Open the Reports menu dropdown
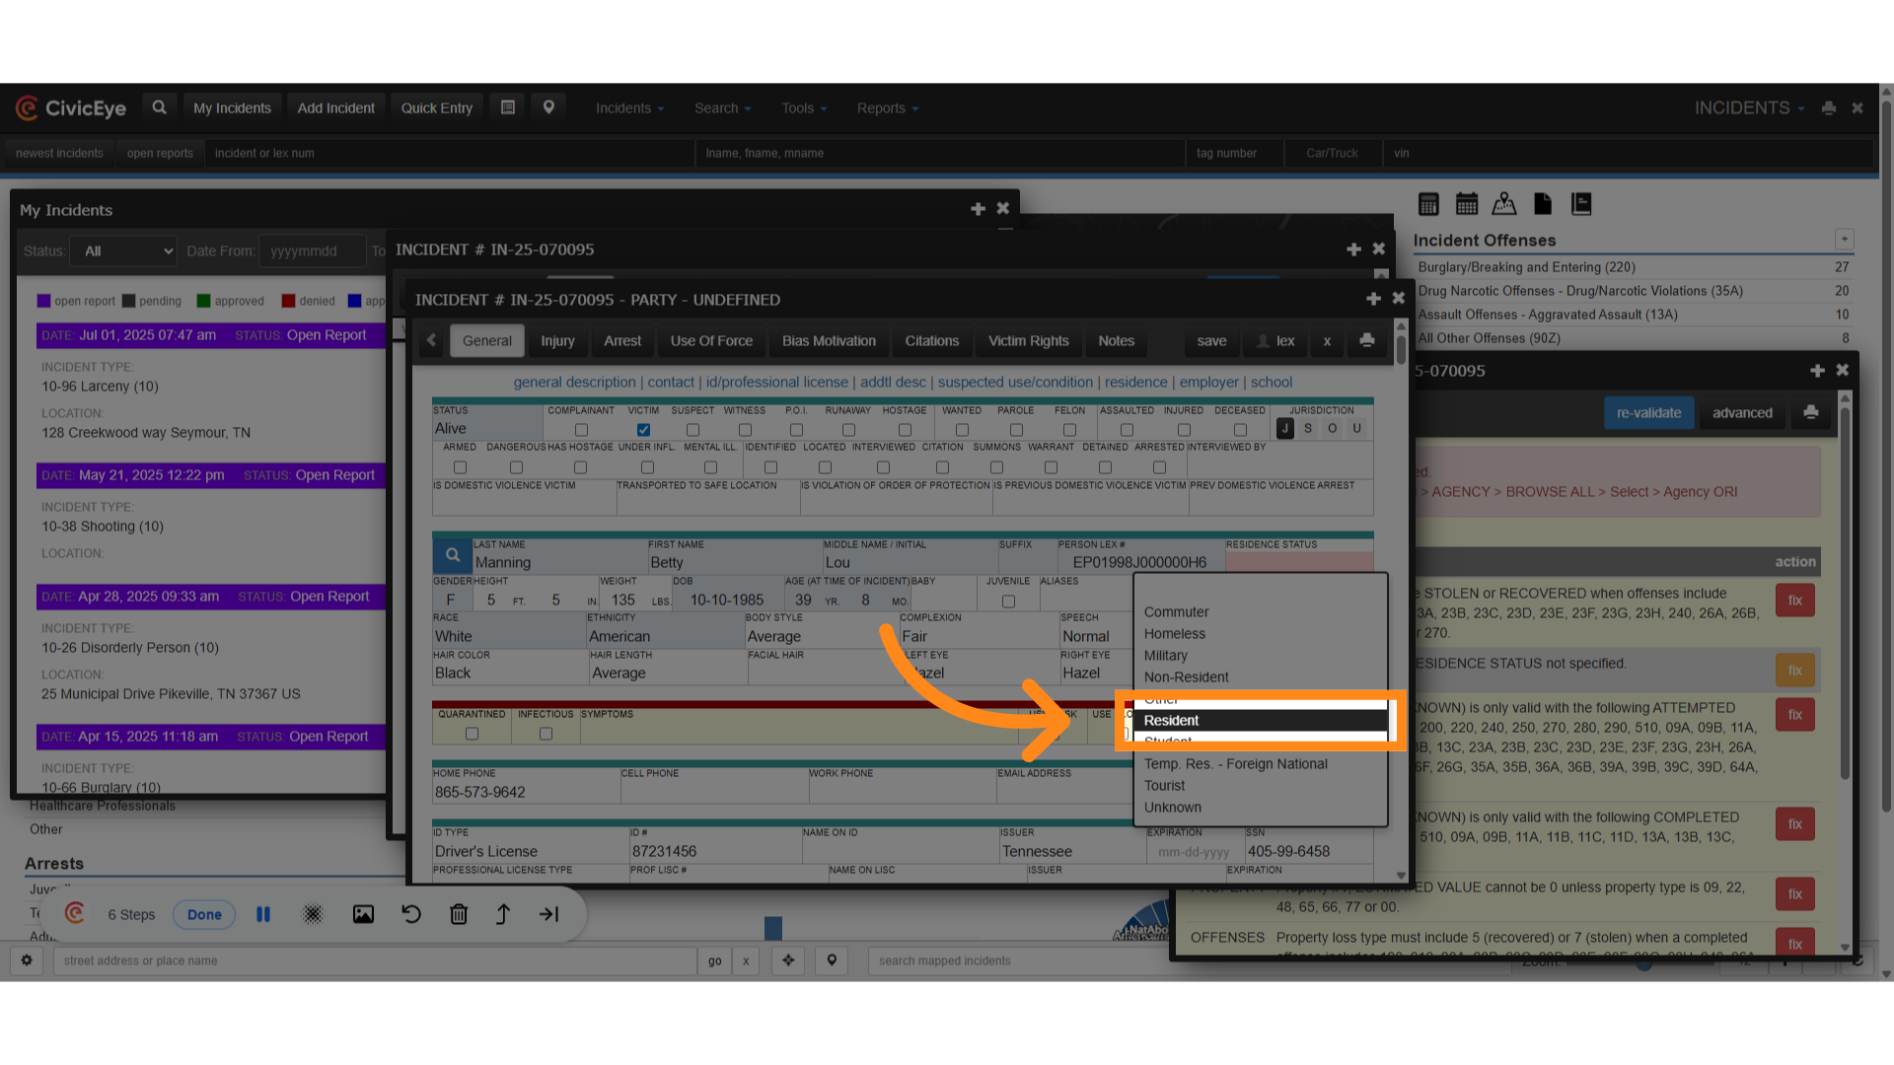The height and width of the screenshot is (1065, 1894). click(x=888, y=108)
